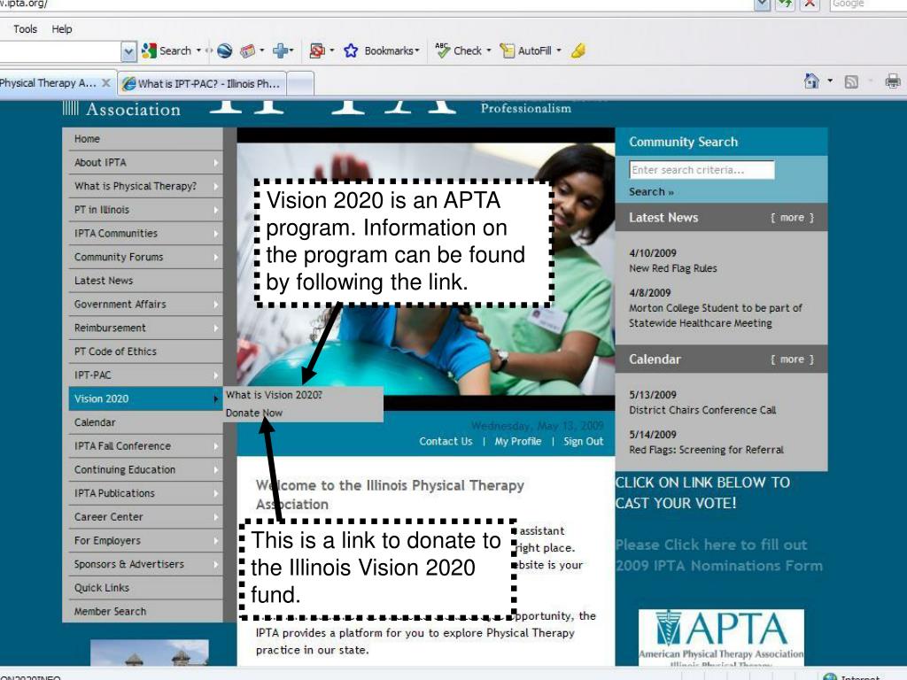Open the Tools menu
This screenshot has width=907, height=680.
pos(25,29)
